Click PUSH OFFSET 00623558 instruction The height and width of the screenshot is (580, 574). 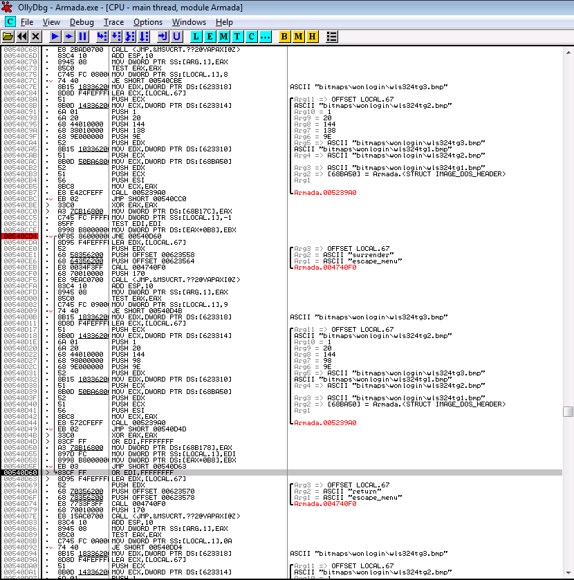pyautogui.click(x=153, y=255)
